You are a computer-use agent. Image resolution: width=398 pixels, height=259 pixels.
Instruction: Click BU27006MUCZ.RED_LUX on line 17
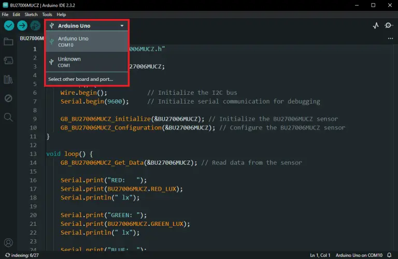[141, 189]
